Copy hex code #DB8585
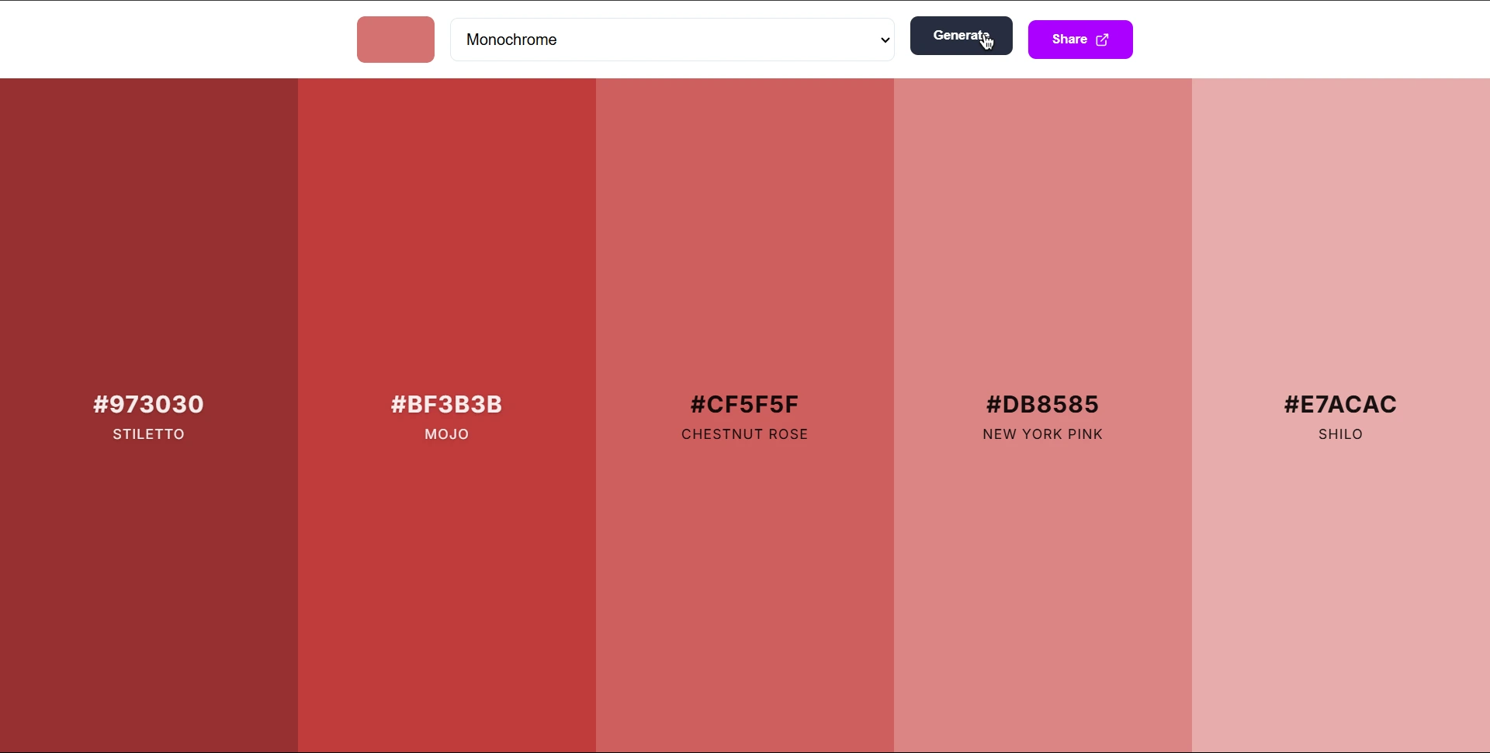Screen dimensions: 1490x753 click(1042, 404)
